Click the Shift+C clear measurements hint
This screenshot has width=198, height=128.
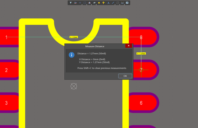coord(102,68)
